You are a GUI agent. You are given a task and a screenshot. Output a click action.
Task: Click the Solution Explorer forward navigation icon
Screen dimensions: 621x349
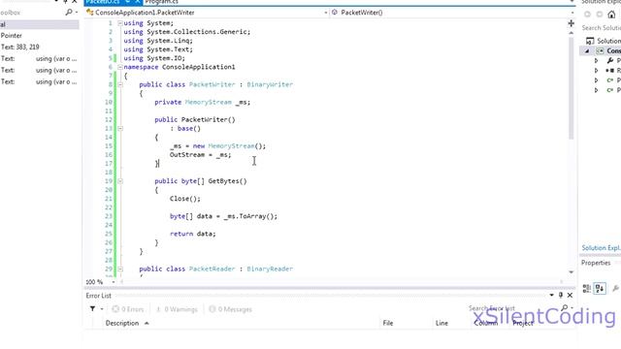(x=600, y=15)
